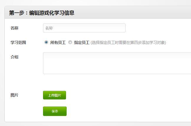191x126 pixels.
Task: Click the 名称 placeholder text in the input
Action: (49, 28)
